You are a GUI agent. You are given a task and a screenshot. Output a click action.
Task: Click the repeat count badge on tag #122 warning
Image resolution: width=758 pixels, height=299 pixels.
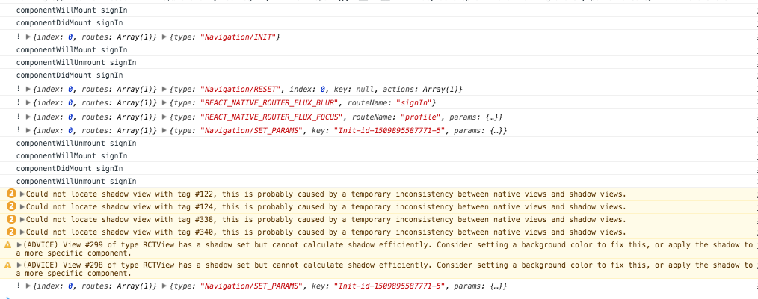coord(12,194)
